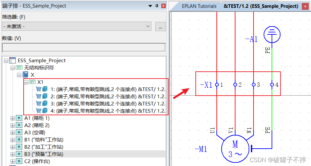The width and height of the screenshot is (311, 166).
Task: Click the -A1 label text in schematic
Action: pos(252,39)
